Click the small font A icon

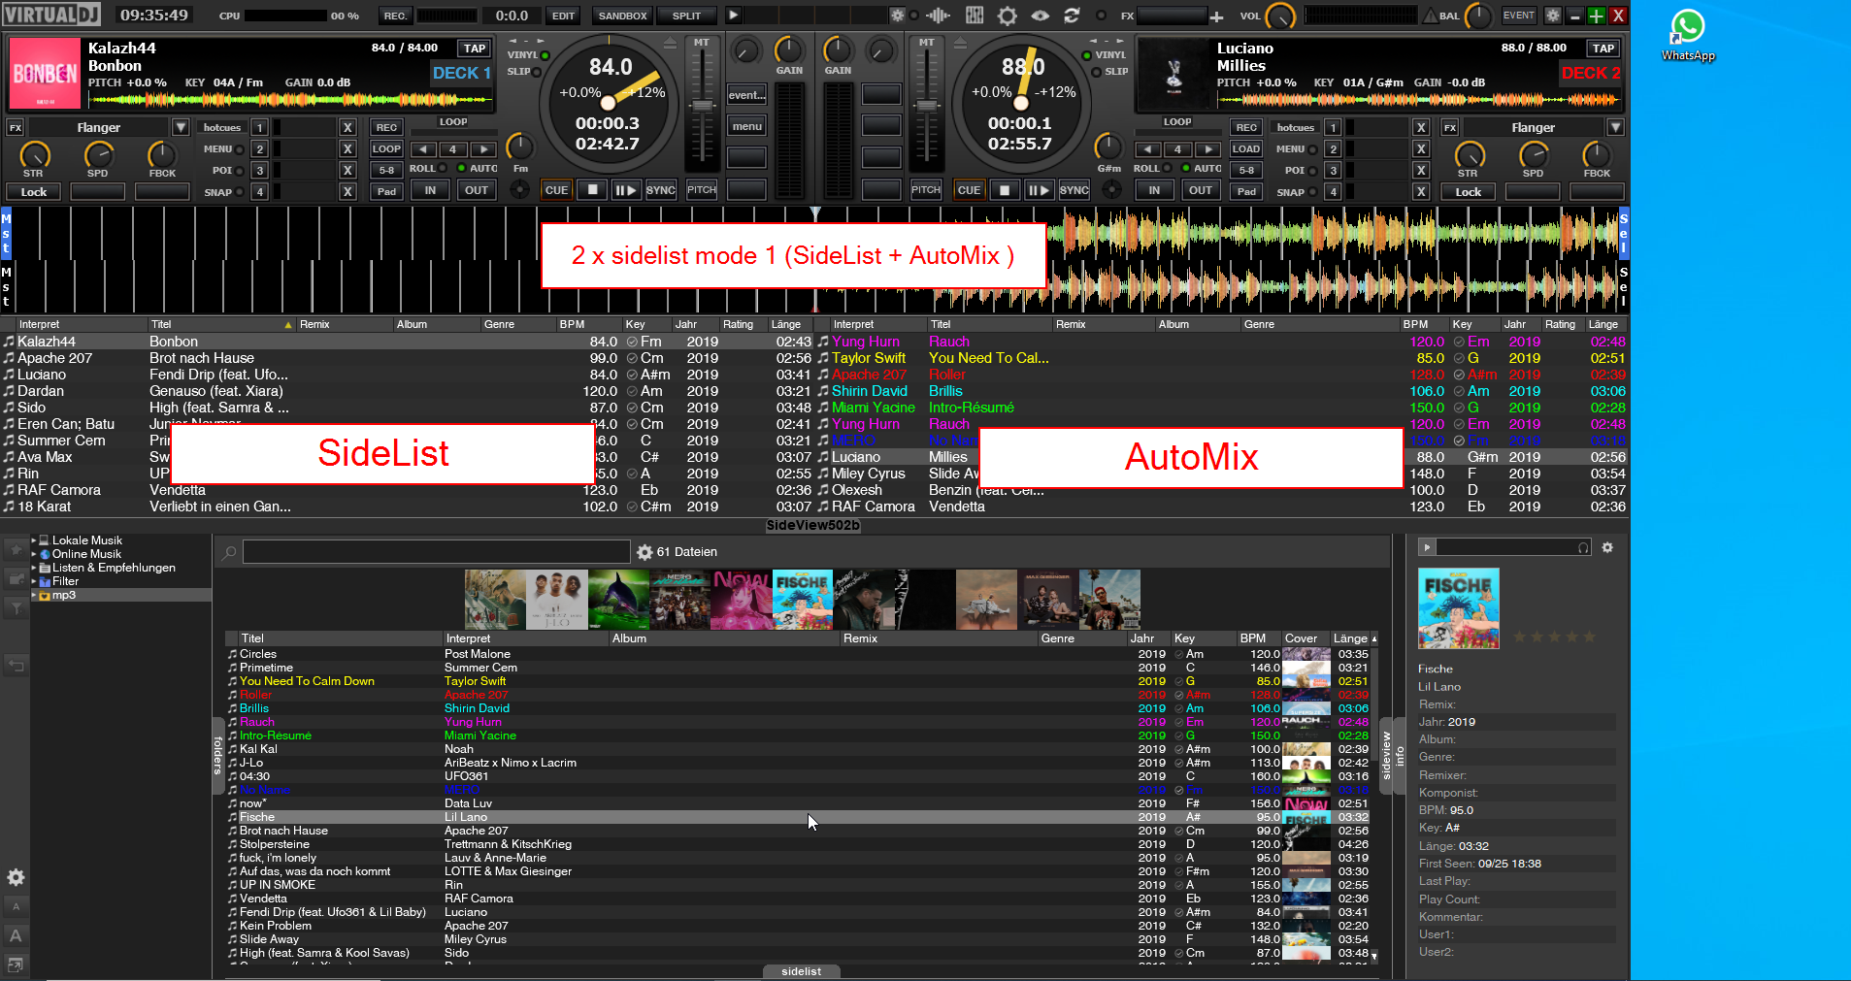(x=16, y=906)
